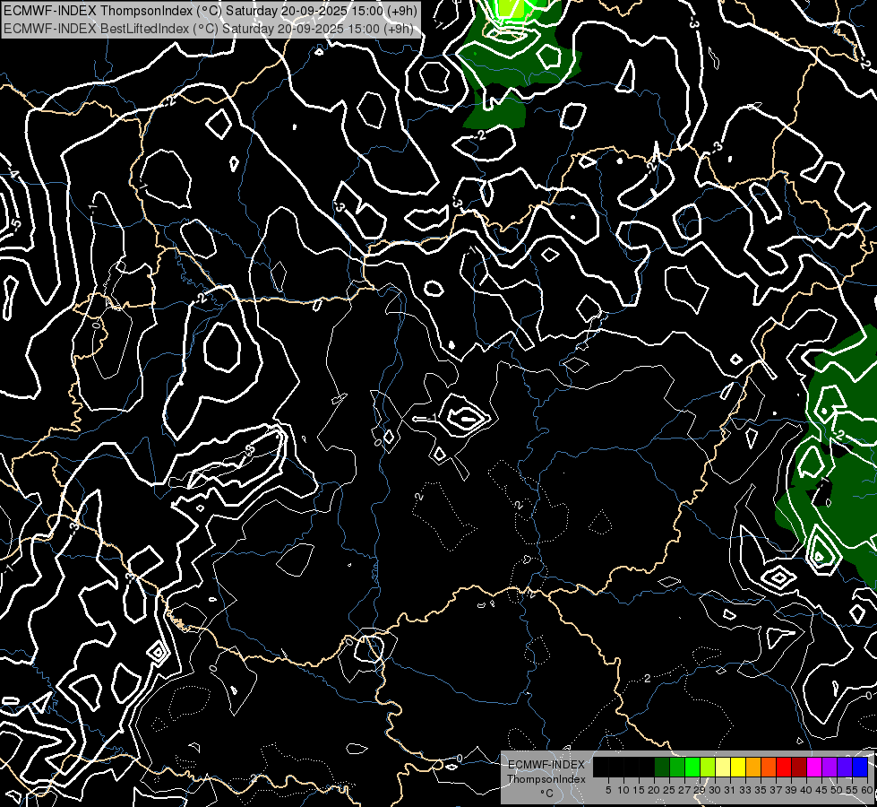Choose the pale yellow 30–31 legend swatch

[x=723, y=767]
